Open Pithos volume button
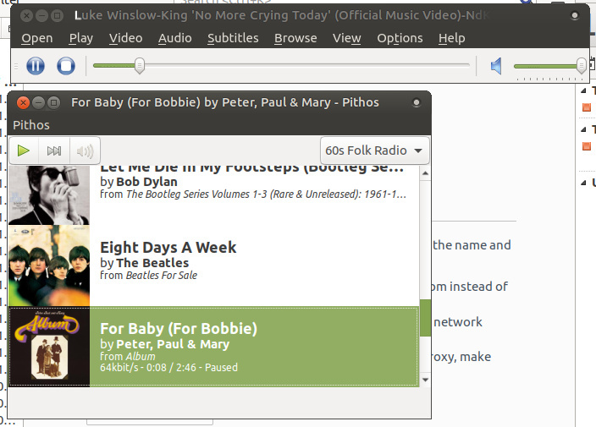Viewport: 596px width, 427px height. pyautogui.click(x=85, y=151)
